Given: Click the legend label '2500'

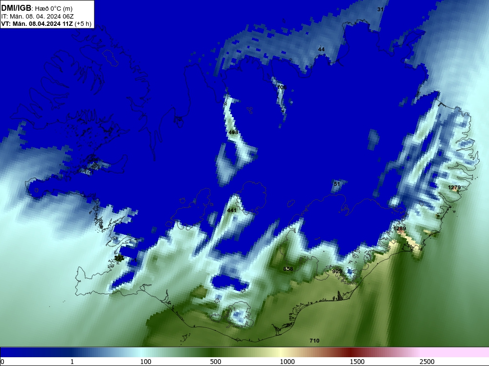Looking at the screenshot, I should [427, 362].
